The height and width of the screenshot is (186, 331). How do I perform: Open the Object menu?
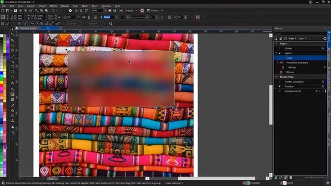click(42, 6)
